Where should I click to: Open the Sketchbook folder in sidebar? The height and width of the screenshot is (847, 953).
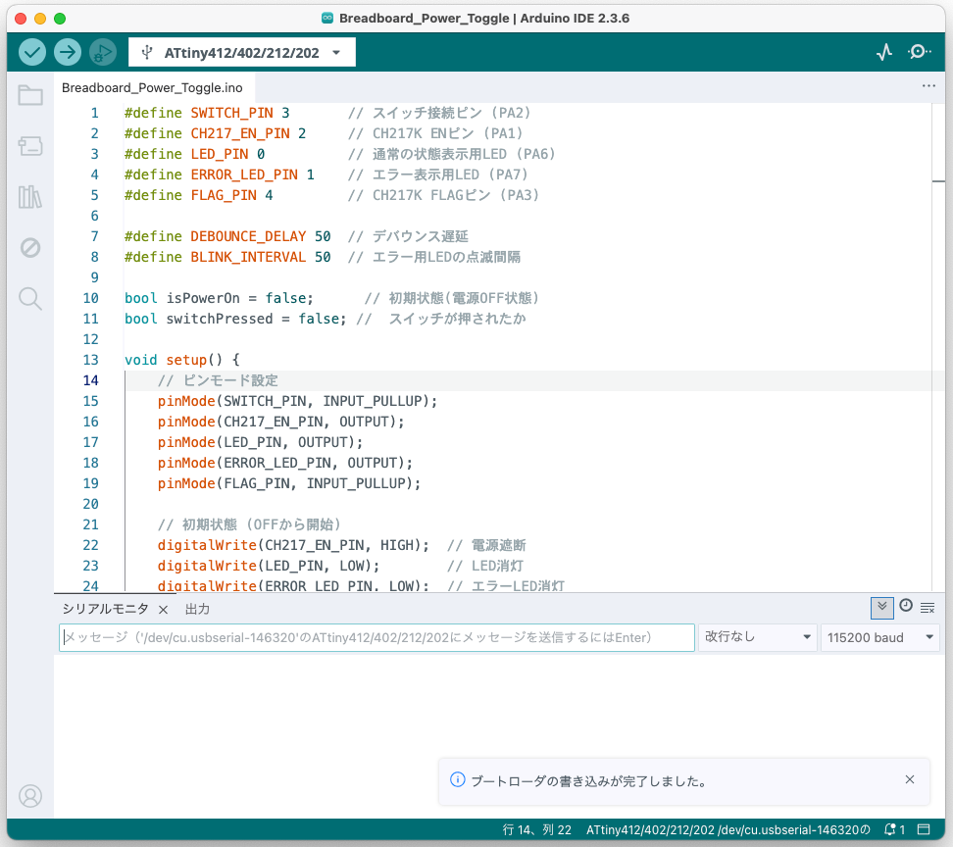(x=30, y=95)
